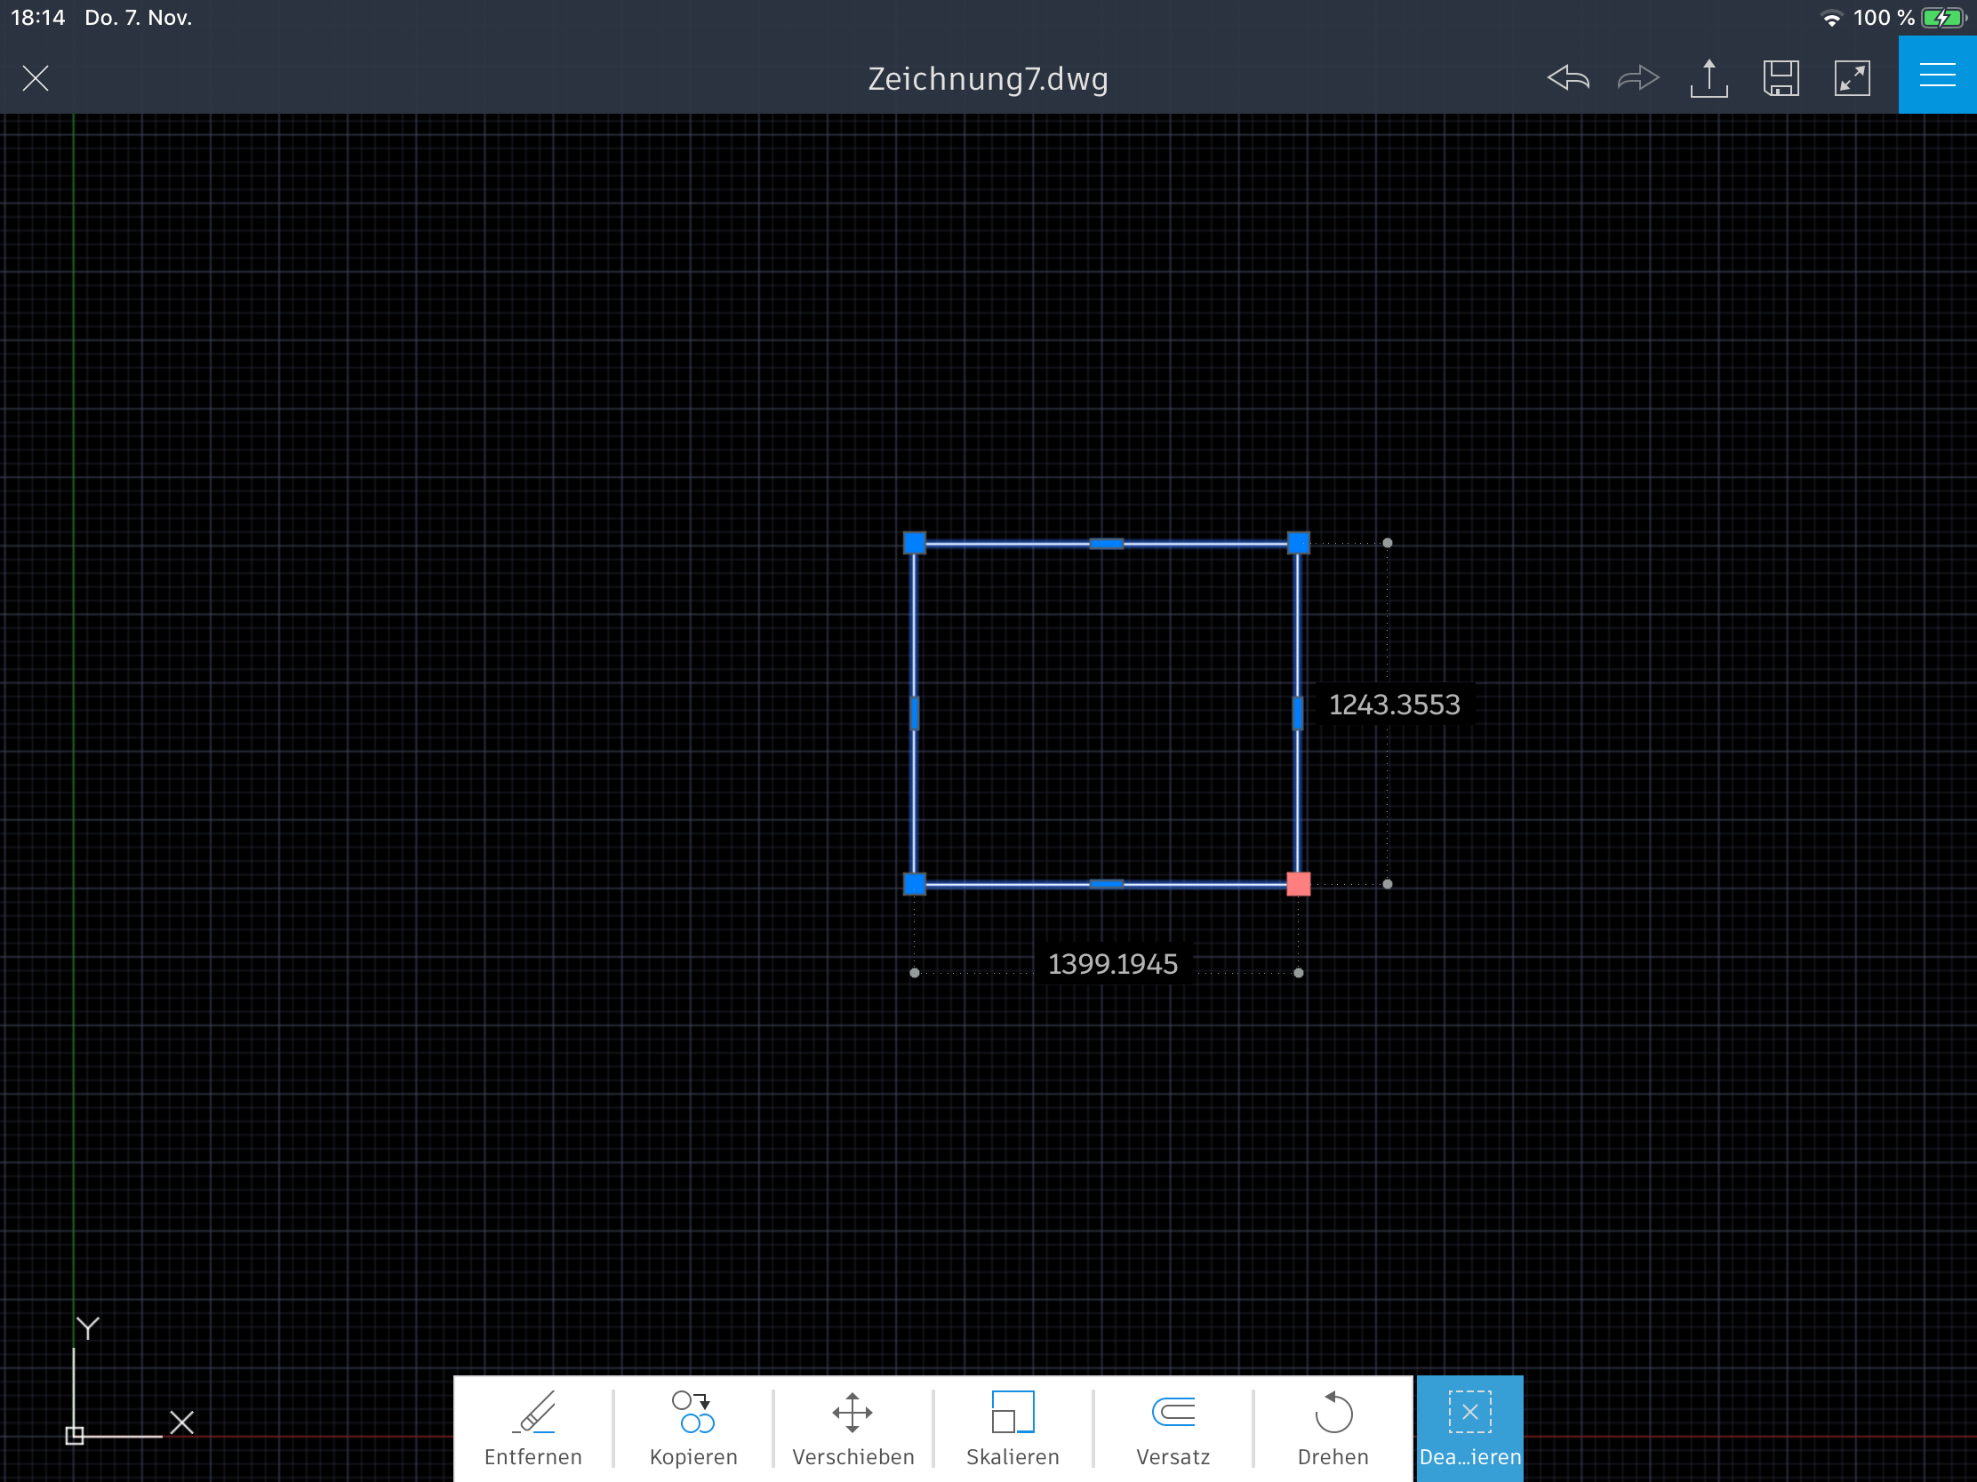Tap the bottom edge midpoint grip
This screenshot has height=1482, width=1977.
[1107, 883]
